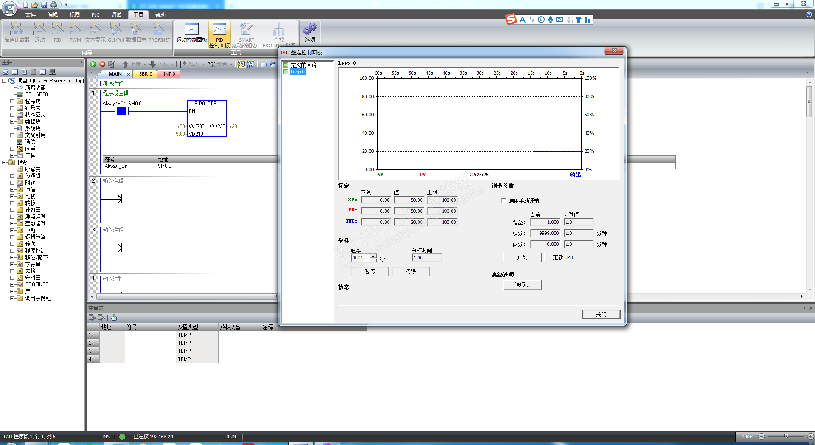Expand the 位逻辑 instruction folder
This screenshot has width=815, height=445.
pyautogui.click(x=12, y=176)
